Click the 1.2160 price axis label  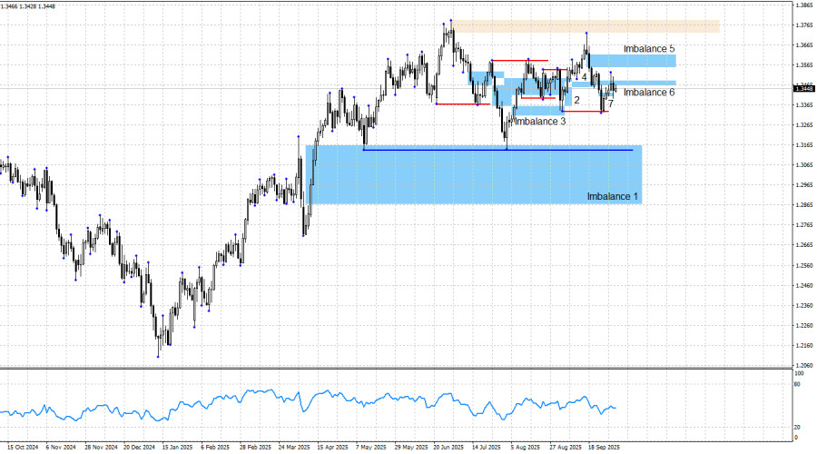(x=803, y=345)
